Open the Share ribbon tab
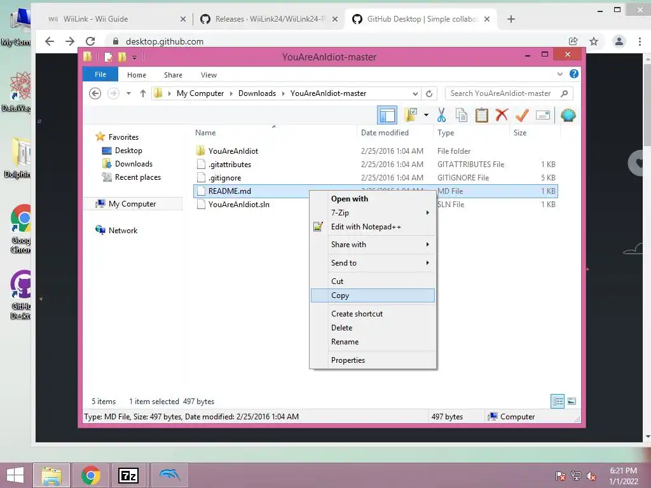Viewport: 651px width, 488px height. [x=173, y=75]
